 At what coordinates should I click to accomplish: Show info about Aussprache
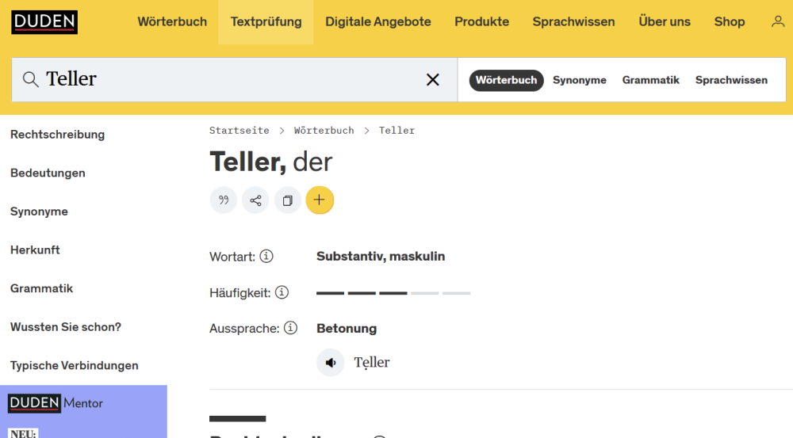(290, 328)
